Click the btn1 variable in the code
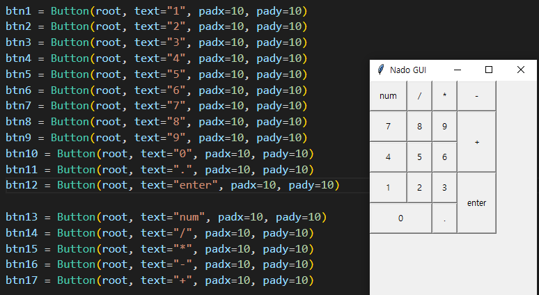This screenshot has height=295, width=539. click(x=18, y=11)
